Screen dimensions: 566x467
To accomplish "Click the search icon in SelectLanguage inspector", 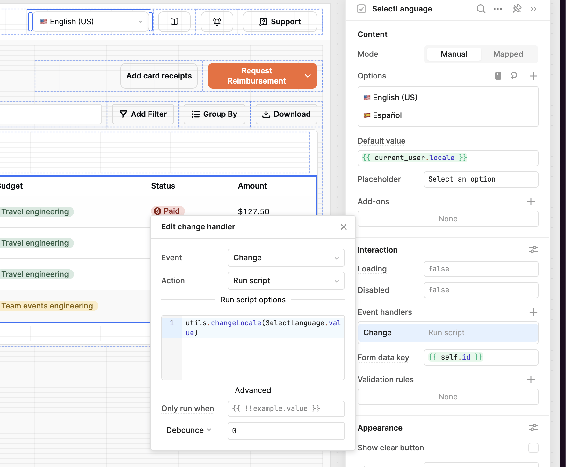I will pos(481,9).
